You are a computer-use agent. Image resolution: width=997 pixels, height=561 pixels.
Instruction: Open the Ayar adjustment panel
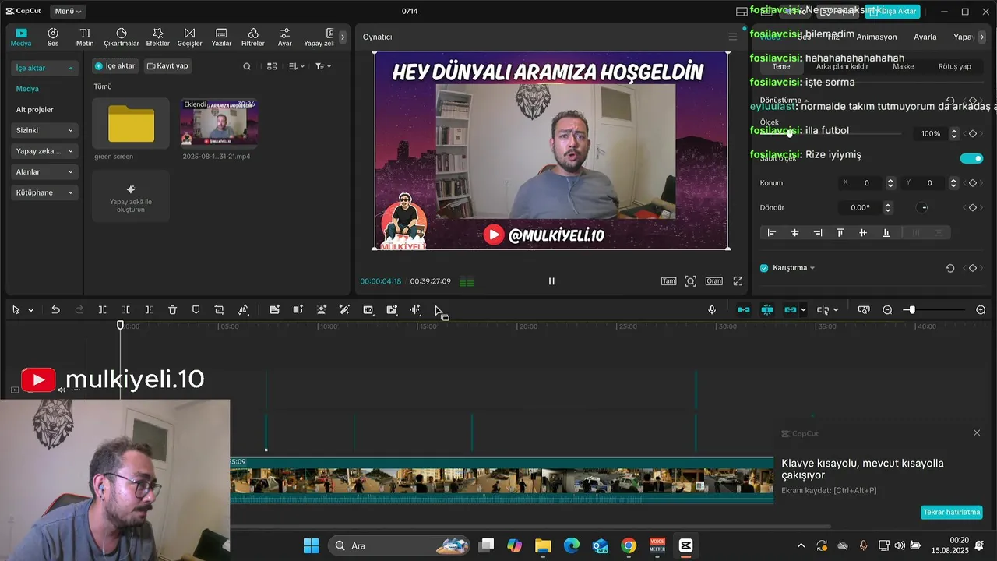pyautogui.click(x=285, y=37)
